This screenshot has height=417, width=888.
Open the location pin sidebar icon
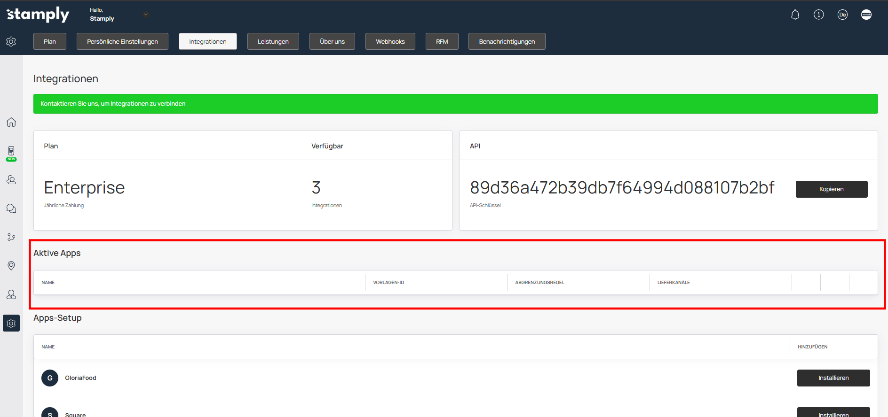click(11, 266)
